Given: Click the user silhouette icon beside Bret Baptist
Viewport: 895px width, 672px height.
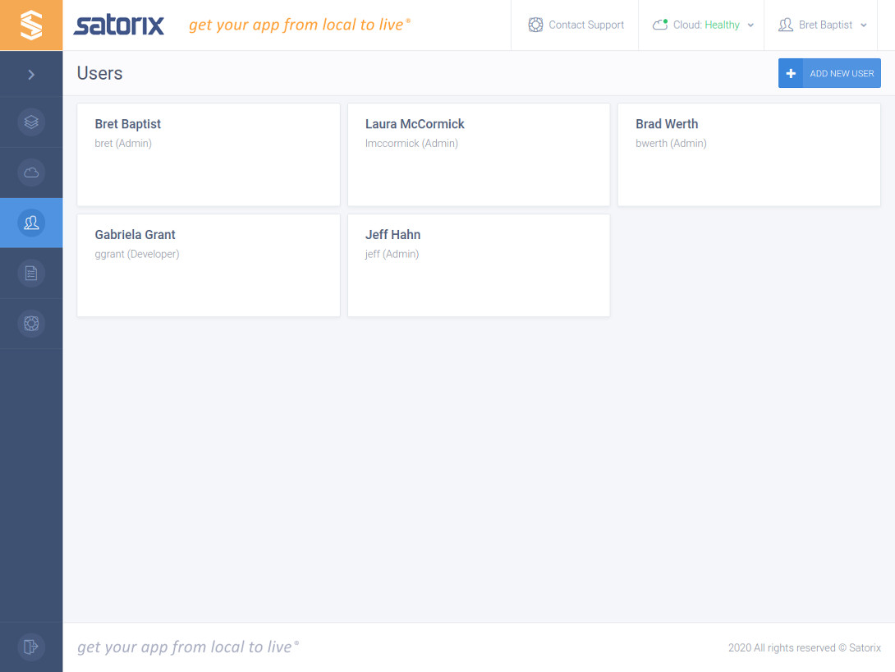Looking at the screenshot, I should pos(784,25).
